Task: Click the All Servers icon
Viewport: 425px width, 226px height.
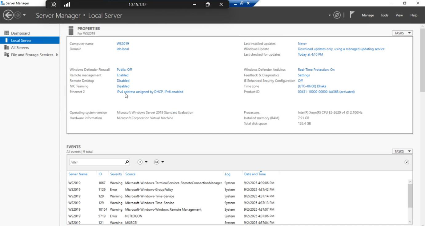Action: (x=6, y=47)
